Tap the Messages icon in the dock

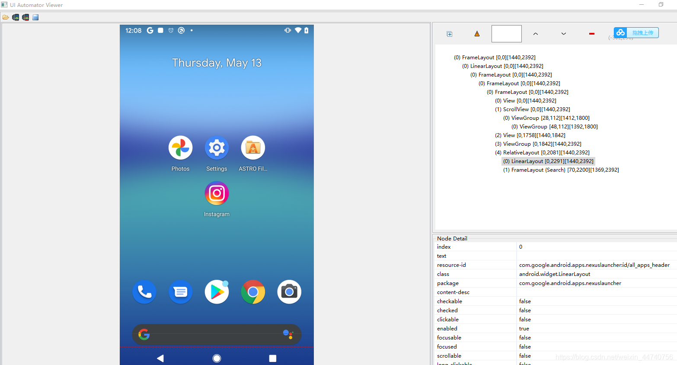coord(180,292)
